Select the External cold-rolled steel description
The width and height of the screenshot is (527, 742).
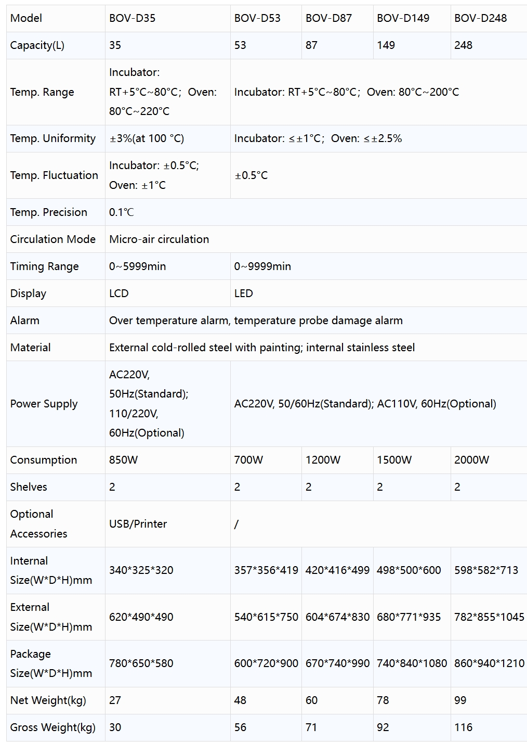pyautogui.click(x=262, y=348)
